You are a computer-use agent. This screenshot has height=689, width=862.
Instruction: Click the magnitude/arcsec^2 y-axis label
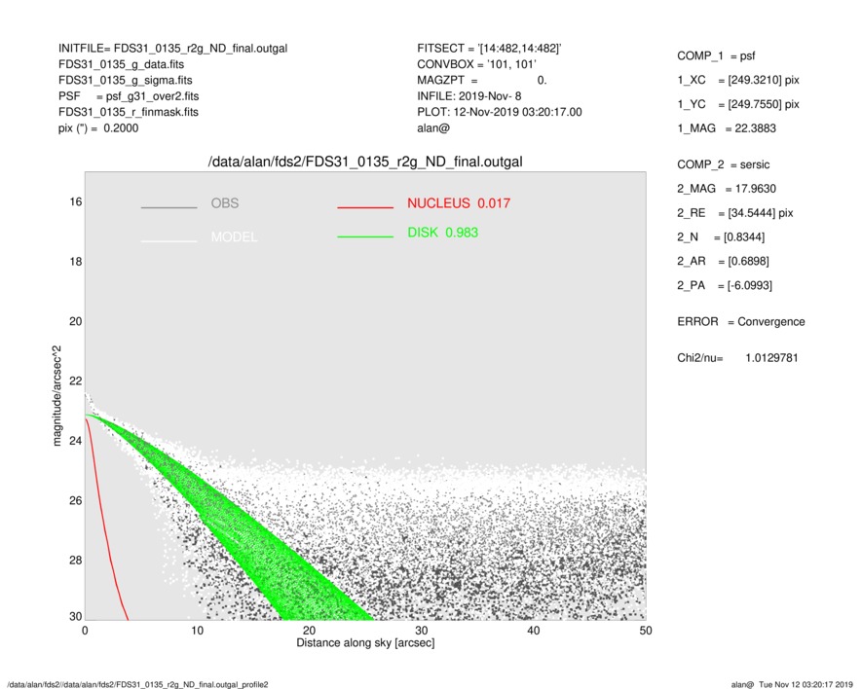(x=56, y=396)
